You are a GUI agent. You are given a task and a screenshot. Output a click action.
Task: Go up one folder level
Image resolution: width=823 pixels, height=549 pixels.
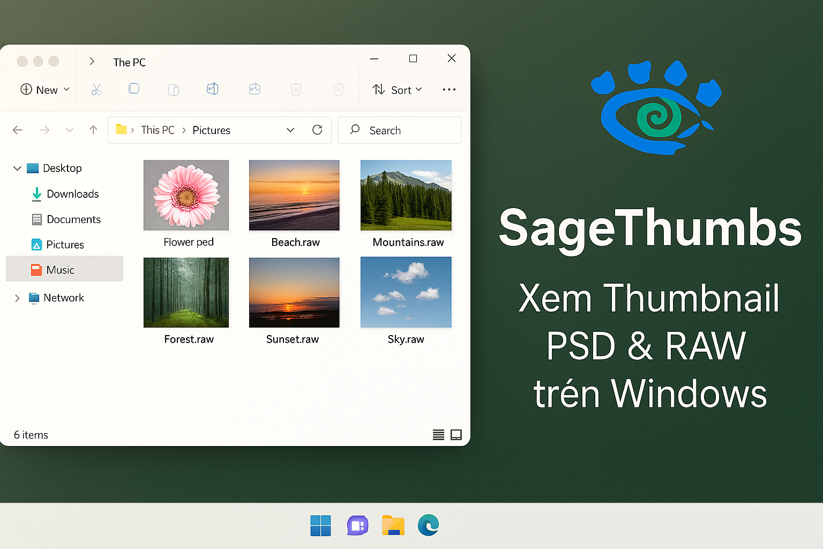coord(93,130)
